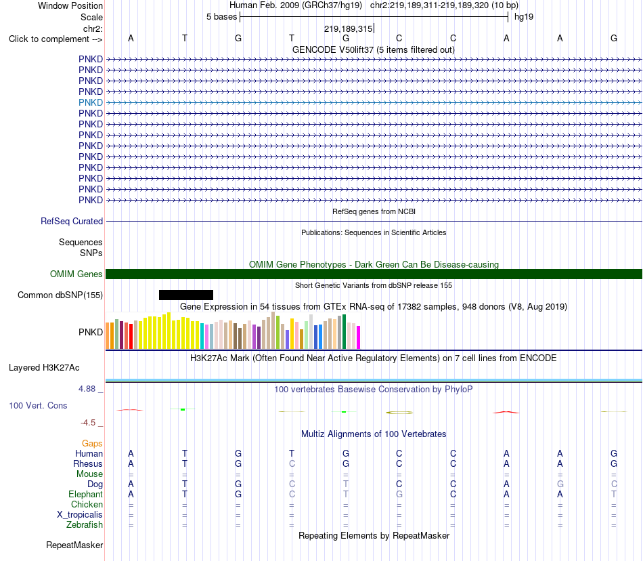This screenshot has height=561, width=643.
Task: Select the Elephant species label
Action: [85, 494]
